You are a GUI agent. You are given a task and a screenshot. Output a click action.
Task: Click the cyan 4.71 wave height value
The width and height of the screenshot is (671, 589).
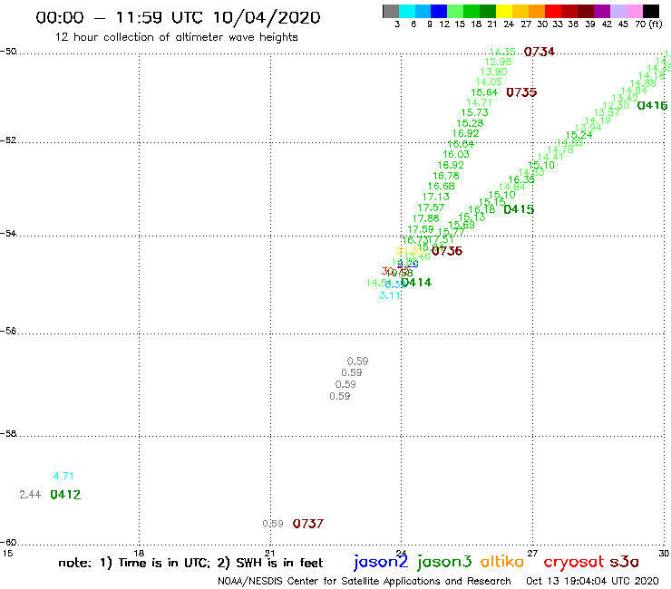coord(63,476)
